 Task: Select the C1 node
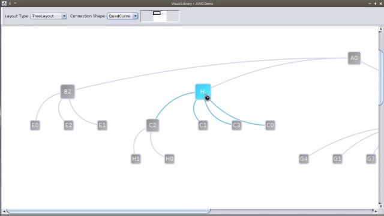[x=203, y=125]
